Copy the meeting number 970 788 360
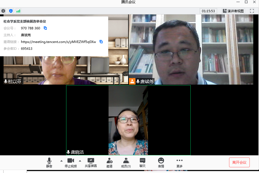Screen dimensions: 259x173 45,28
